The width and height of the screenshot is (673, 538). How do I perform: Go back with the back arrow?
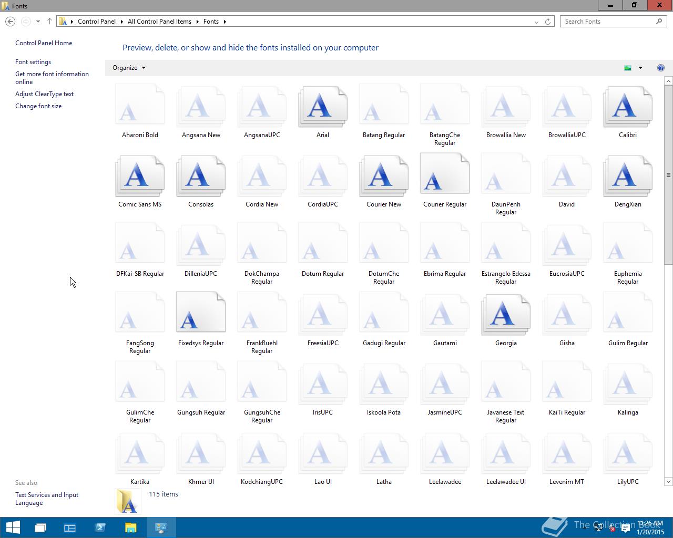(x=10, y=22)
